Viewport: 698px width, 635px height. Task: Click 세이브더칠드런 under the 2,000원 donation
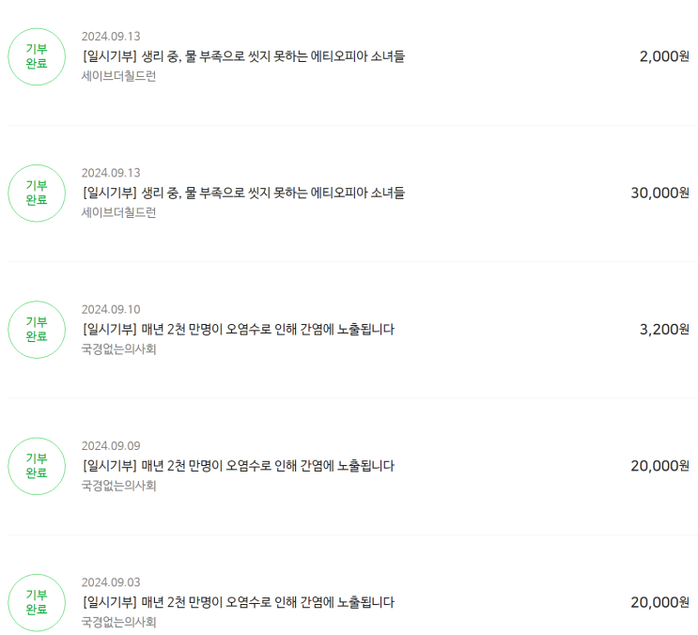pos(118,76)
